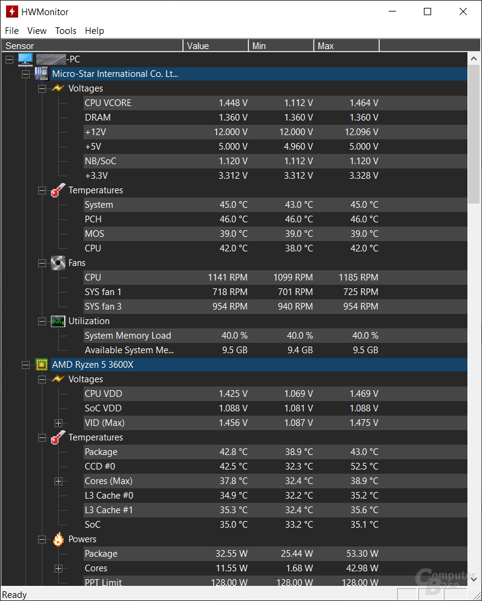Expand the Cores (Max) temperature entry
Screen dimensions: 482x601
(58, 482)
